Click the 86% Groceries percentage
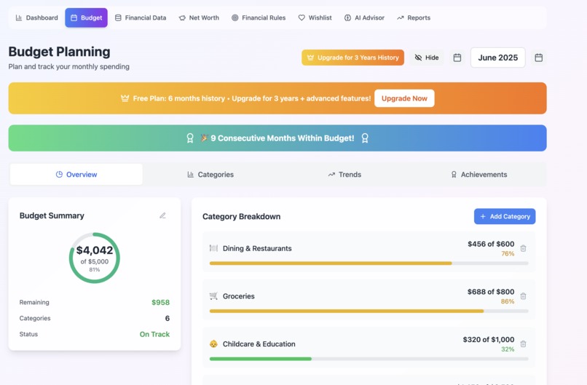The height and width of the screenshot is (385, 587). coord(508,301)
